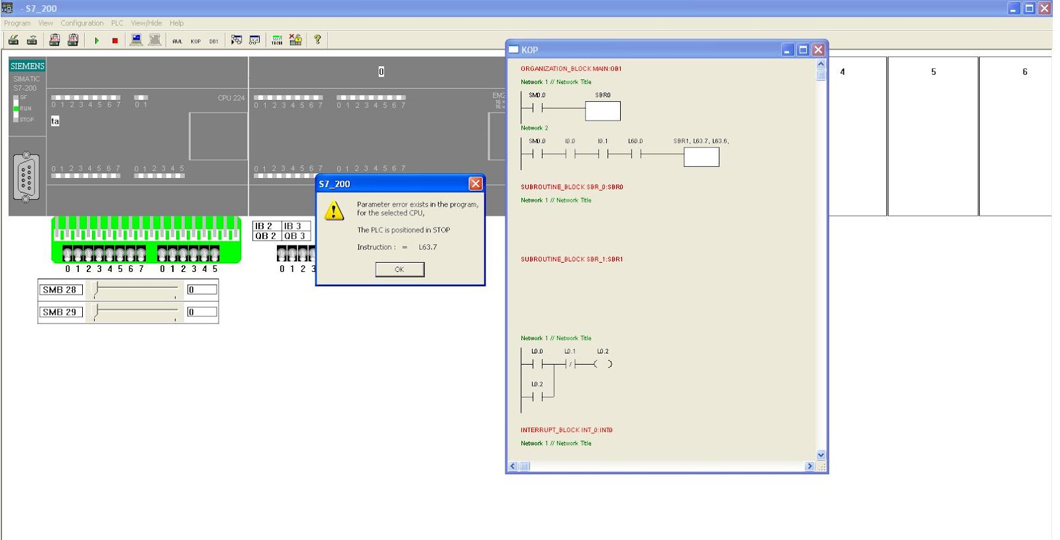Click the SBR1 call box in Network 2
The image size is (1060, 540).
click(x=702, y=157)
